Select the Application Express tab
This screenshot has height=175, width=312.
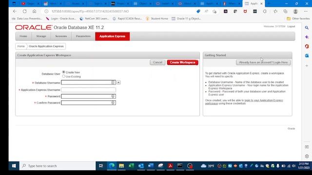113,36
